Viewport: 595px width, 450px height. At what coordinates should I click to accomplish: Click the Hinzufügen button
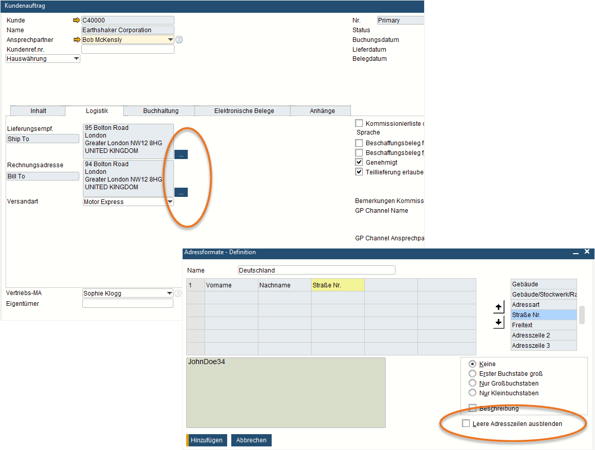208,440
